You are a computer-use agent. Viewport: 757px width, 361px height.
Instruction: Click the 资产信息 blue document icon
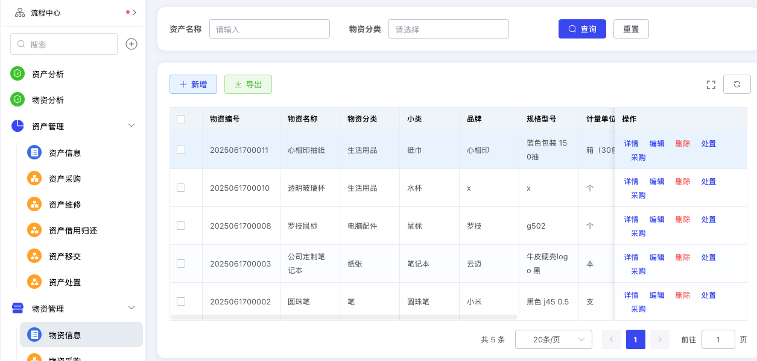pyautogui.click(x=34, y=152)
